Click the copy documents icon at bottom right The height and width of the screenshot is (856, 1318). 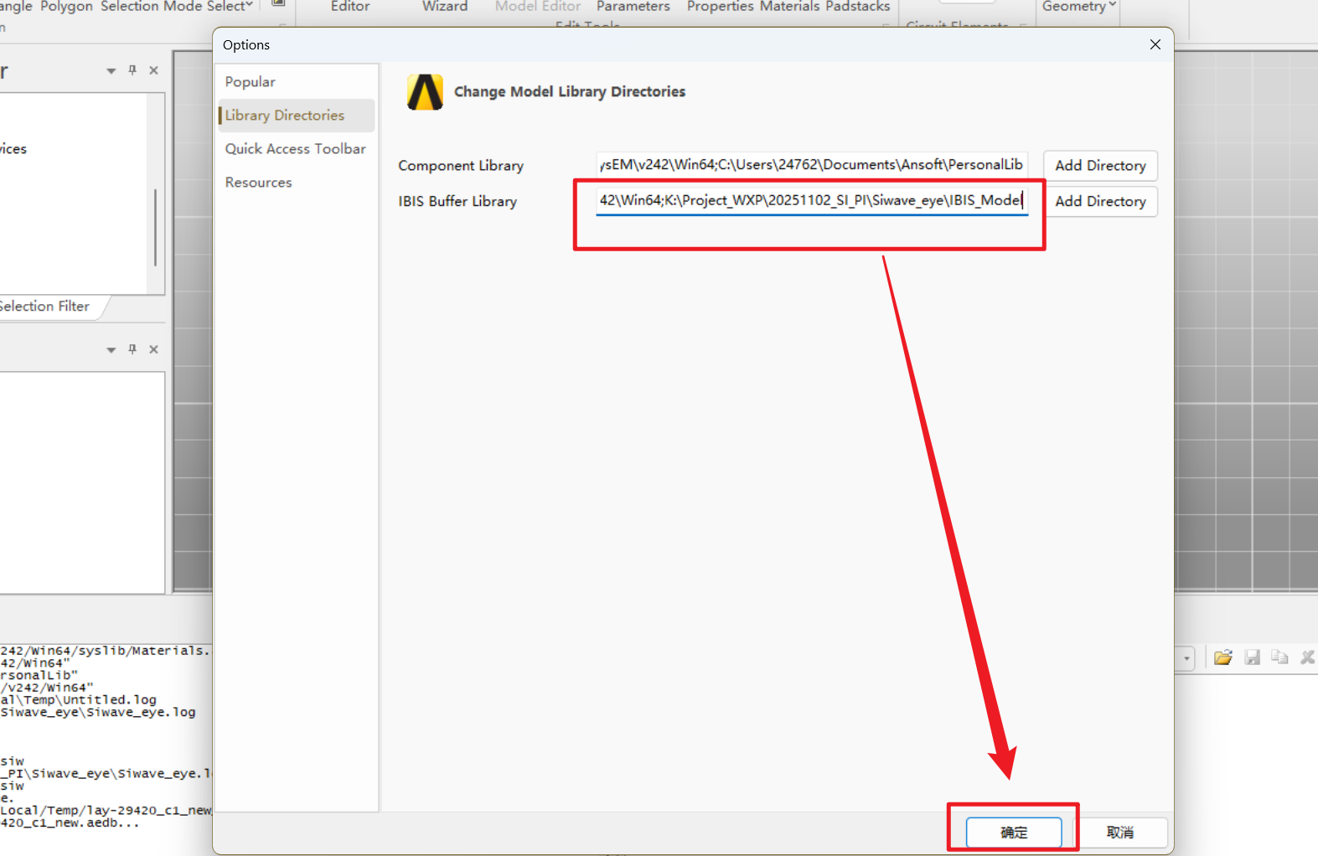1279,657
